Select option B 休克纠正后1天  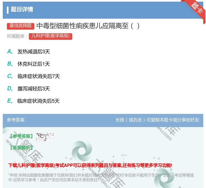pyautogui.click(x=34, y=64)
